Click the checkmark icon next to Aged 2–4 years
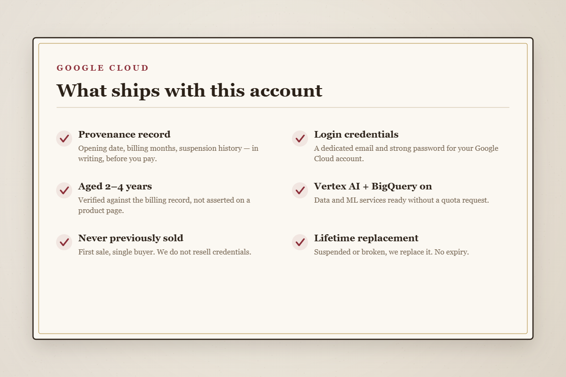The image size is (566, 377). pos(64,190)
